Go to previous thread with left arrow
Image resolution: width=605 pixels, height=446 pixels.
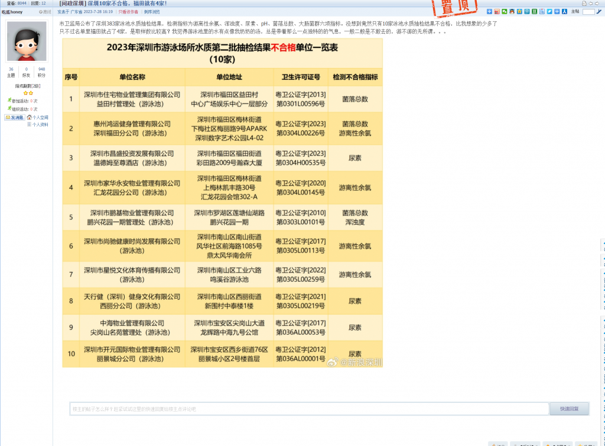click(591, 4)
